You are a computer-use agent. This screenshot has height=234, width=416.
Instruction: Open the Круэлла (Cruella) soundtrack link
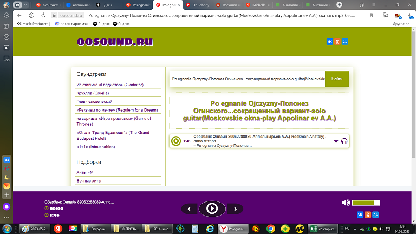click(93, 93)
